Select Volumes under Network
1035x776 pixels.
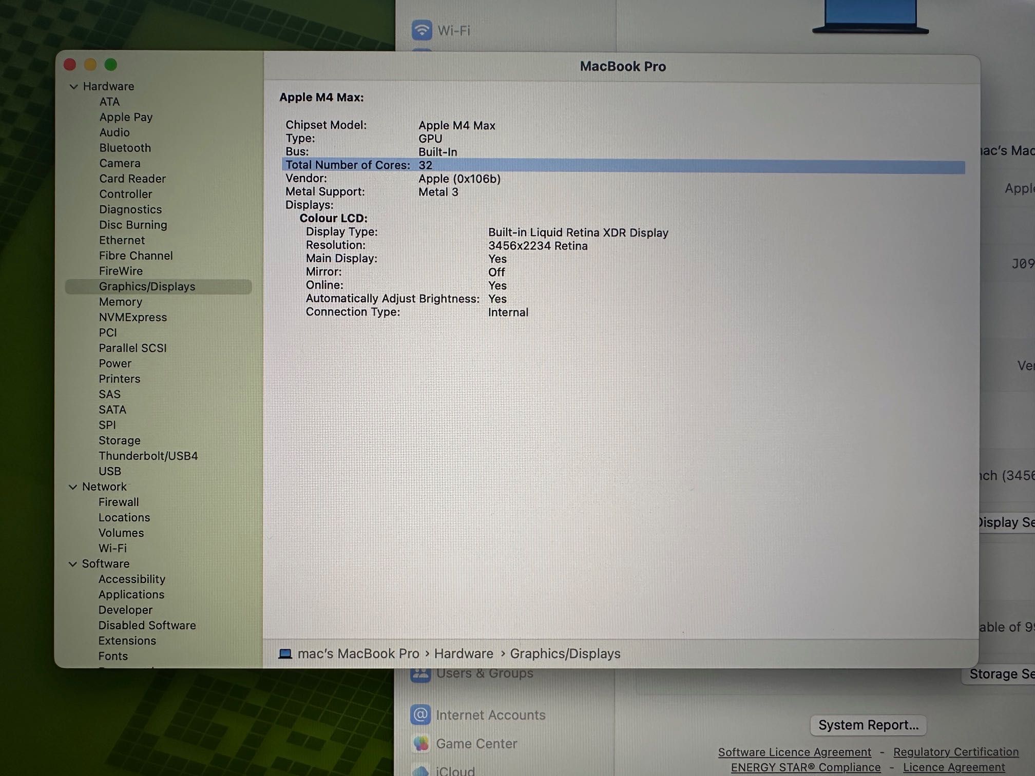click(x=121, y=533)
